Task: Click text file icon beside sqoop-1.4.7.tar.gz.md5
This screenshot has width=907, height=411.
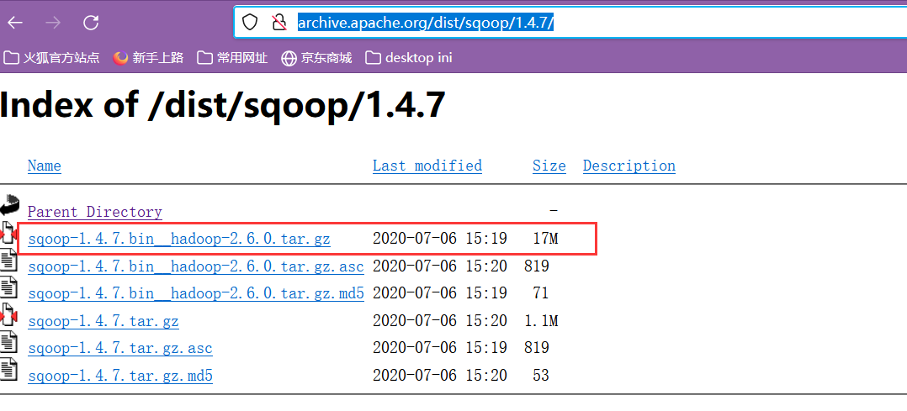Action: click(x=8, y=369)
